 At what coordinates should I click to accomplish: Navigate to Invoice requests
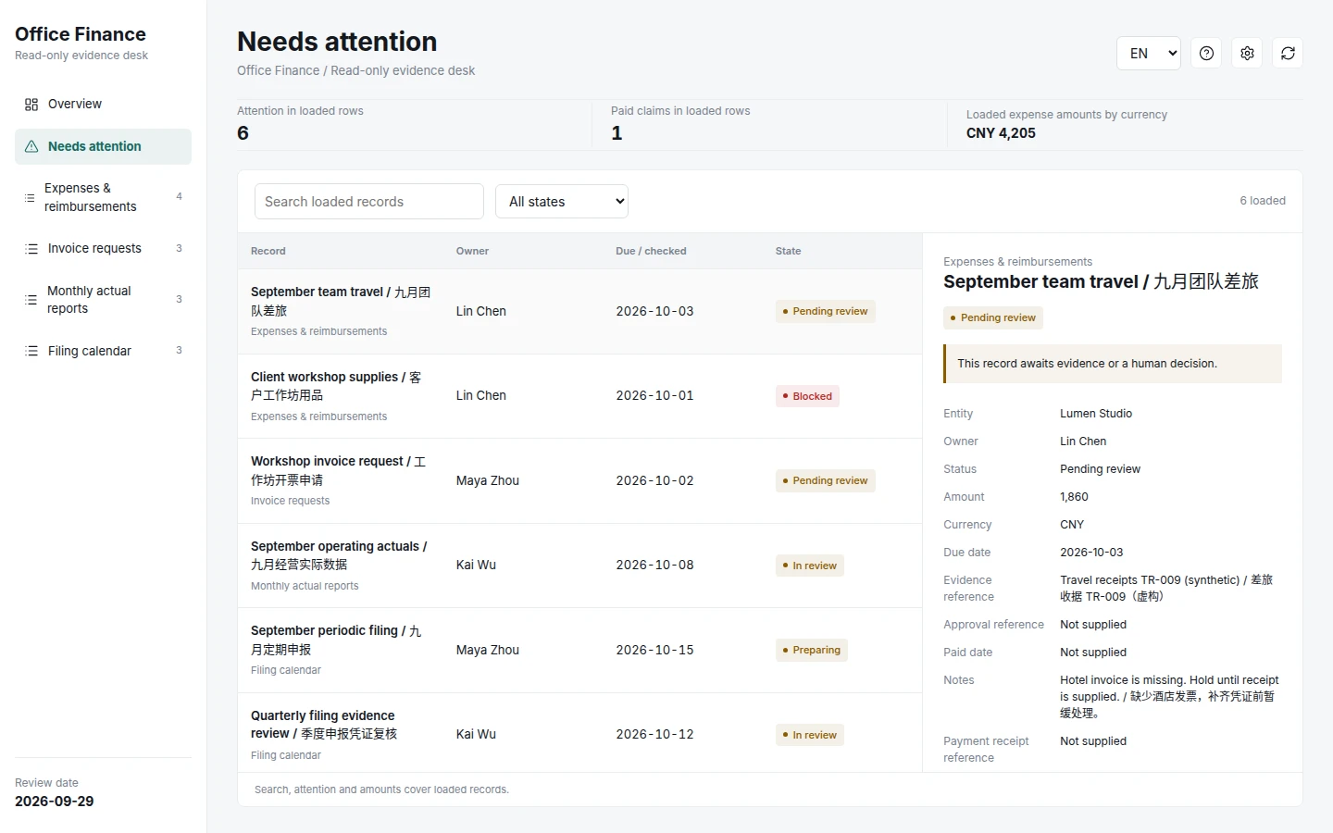[x=103, y=249]
